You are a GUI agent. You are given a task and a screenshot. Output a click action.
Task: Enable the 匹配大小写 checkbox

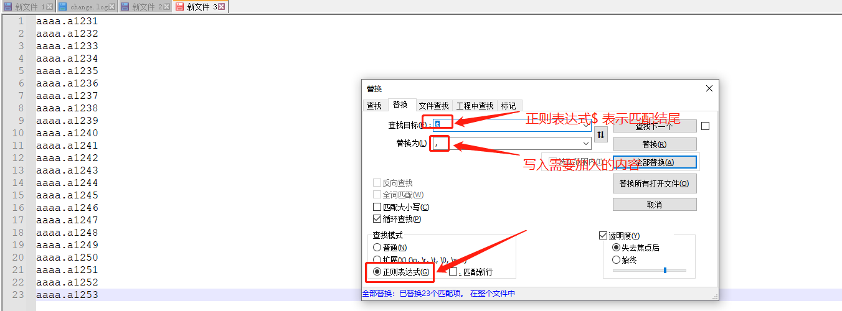click(377, 207)
